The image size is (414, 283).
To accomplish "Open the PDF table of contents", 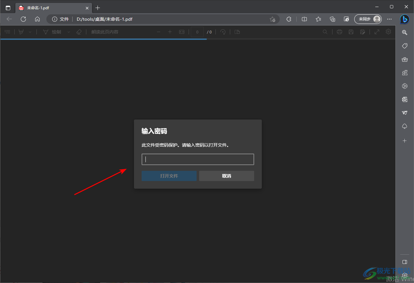I will coord(7,32).
